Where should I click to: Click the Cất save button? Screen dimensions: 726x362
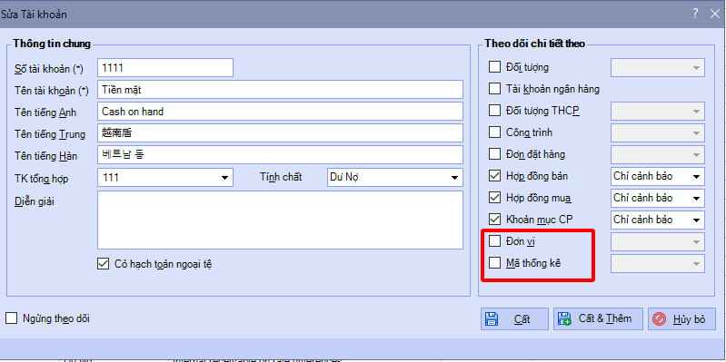514,319
